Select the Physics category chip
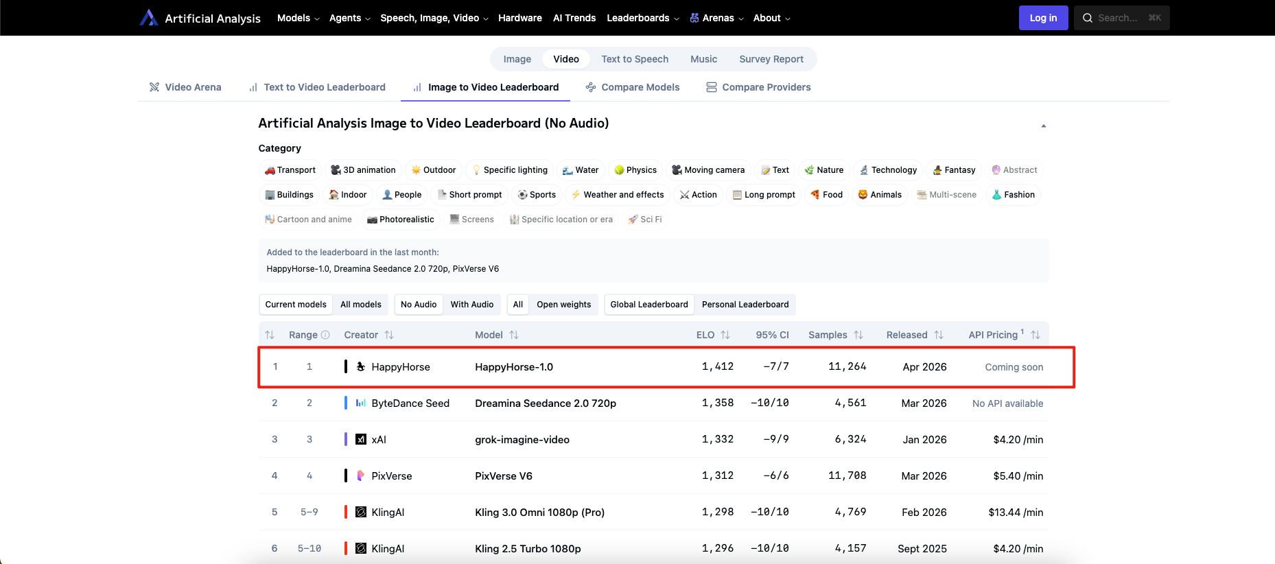Screen dimensions: 1275x564 [635, 170]
